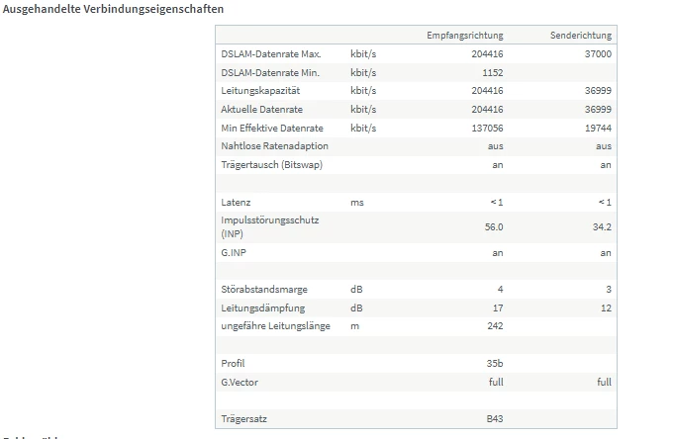Select the Leitungskapazität row label
Viewport: 674px width, 439px height.
(x=260, y=91)
